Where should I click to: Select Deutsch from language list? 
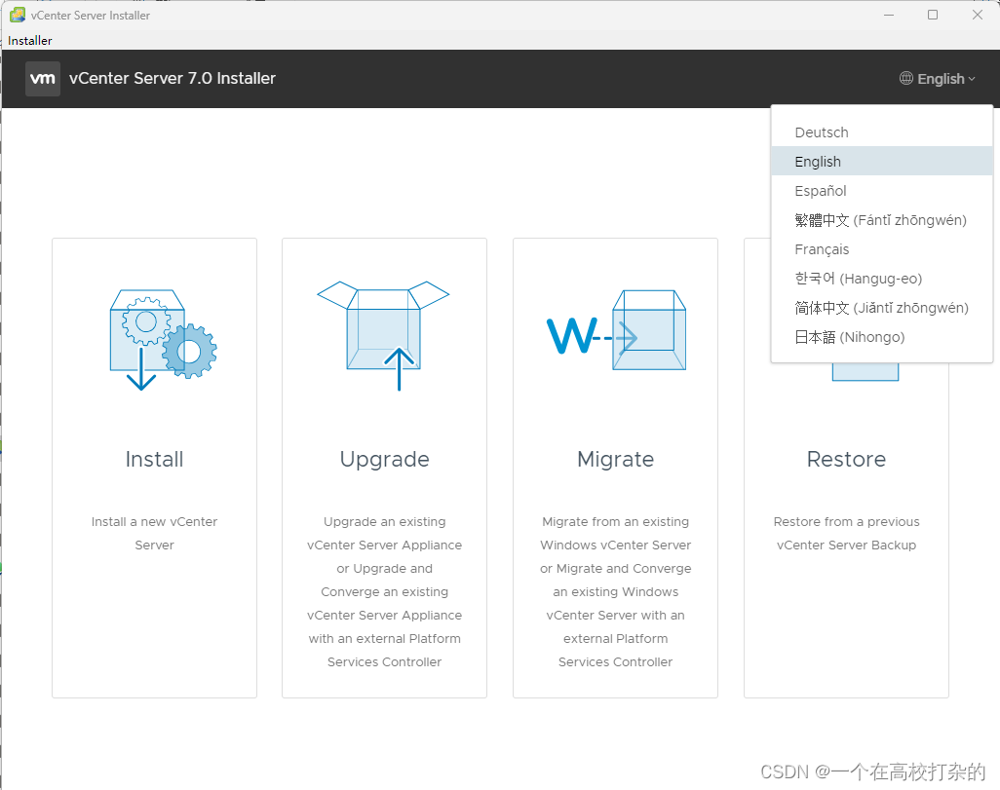pos(882,132)
